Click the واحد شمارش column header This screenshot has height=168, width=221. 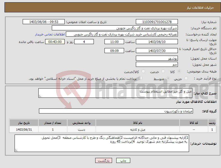pyautogui.click(x=82, y=123)
